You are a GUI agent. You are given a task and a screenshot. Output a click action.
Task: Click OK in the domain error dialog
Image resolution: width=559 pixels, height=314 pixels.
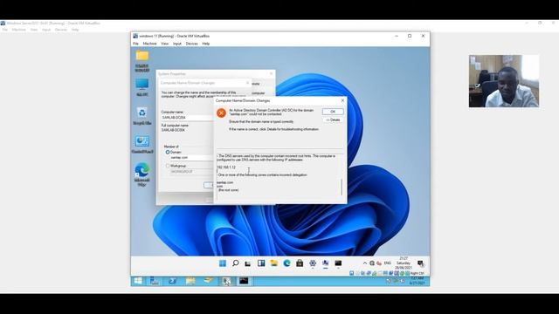tap(333, 112)
